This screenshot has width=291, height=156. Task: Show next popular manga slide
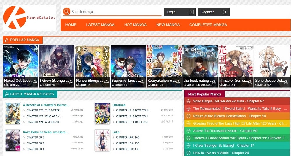18,50
